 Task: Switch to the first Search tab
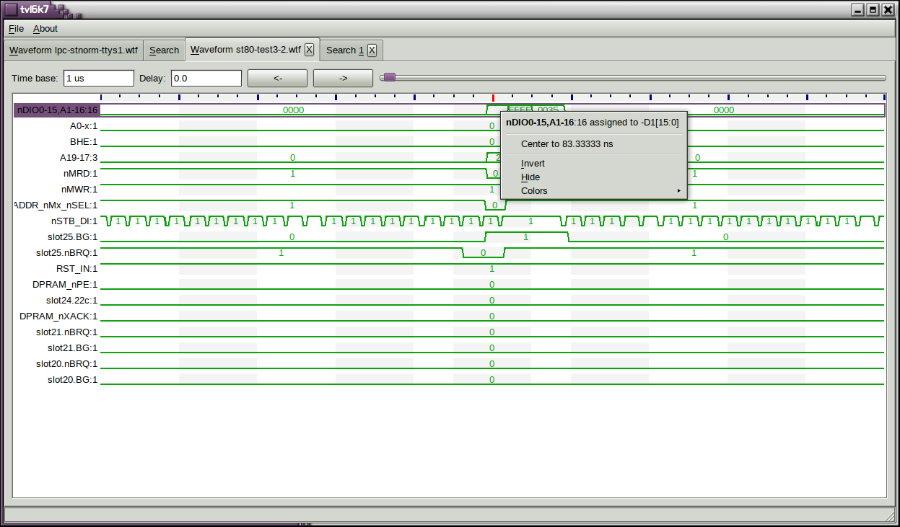164,50
